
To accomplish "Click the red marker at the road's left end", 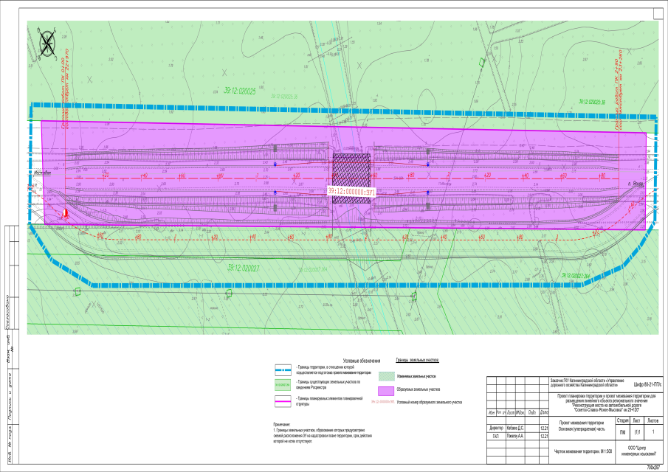I will coord(64,213).
